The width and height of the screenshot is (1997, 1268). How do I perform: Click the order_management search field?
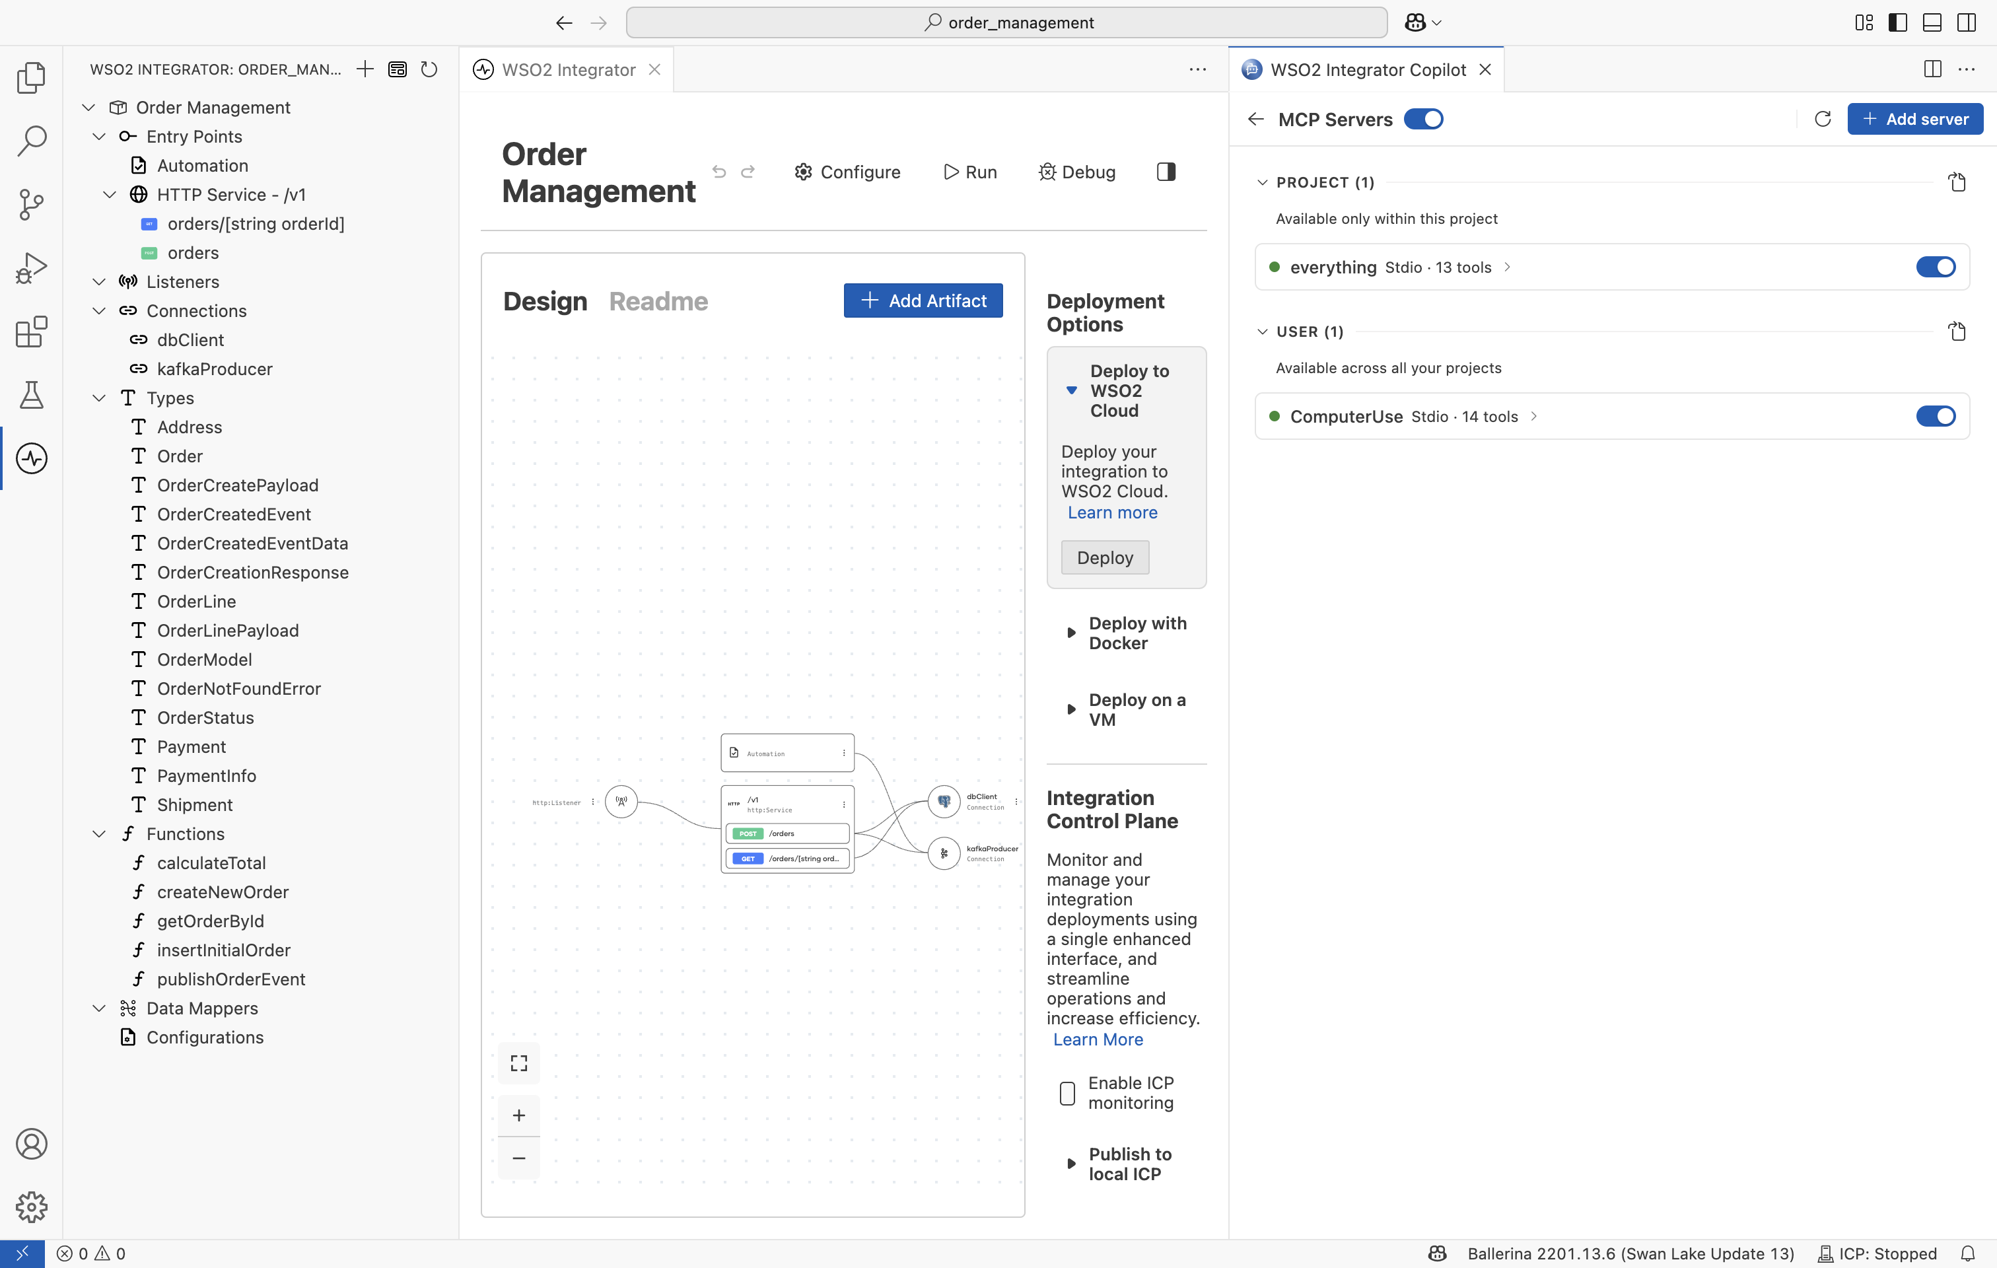click(x=1006, y=22)
